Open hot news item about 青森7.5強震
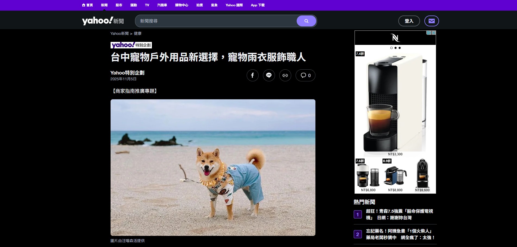Viewport: 517px width, 247px height. pos(399,214)
